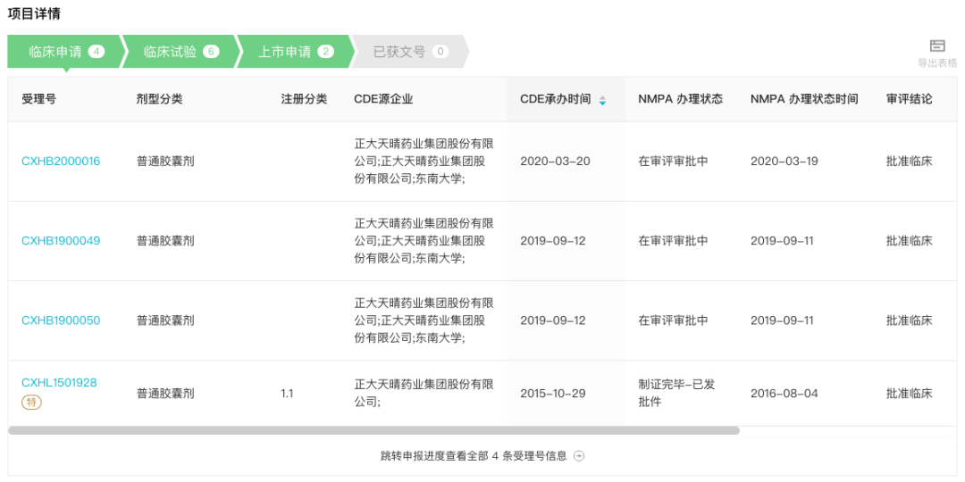Click the CDE承办时间 sort arrow icon

tap(602, 100)
